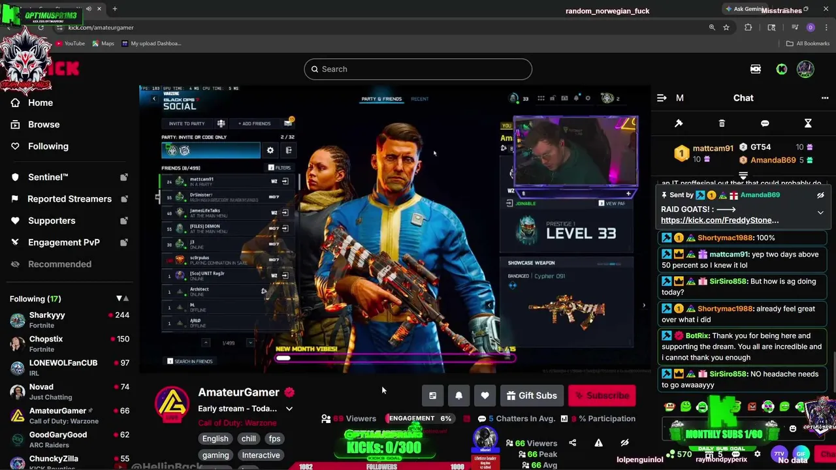Open the user profile avatar menu
The image size is (836, 470).
coord(805,69)
